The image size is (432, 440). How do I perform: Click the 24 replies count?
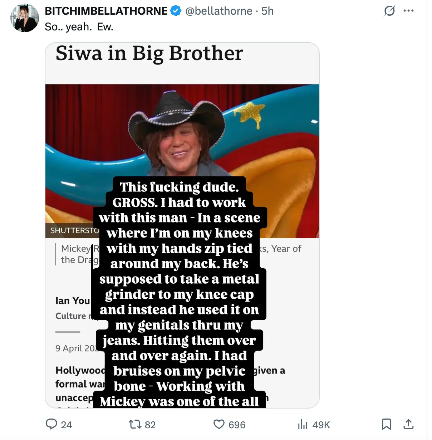[x=67, y=425]
